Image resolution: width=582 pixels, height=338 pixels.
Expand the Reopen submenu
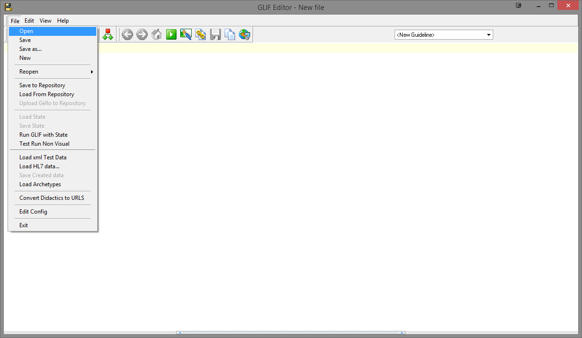click(x=53, y=72)
